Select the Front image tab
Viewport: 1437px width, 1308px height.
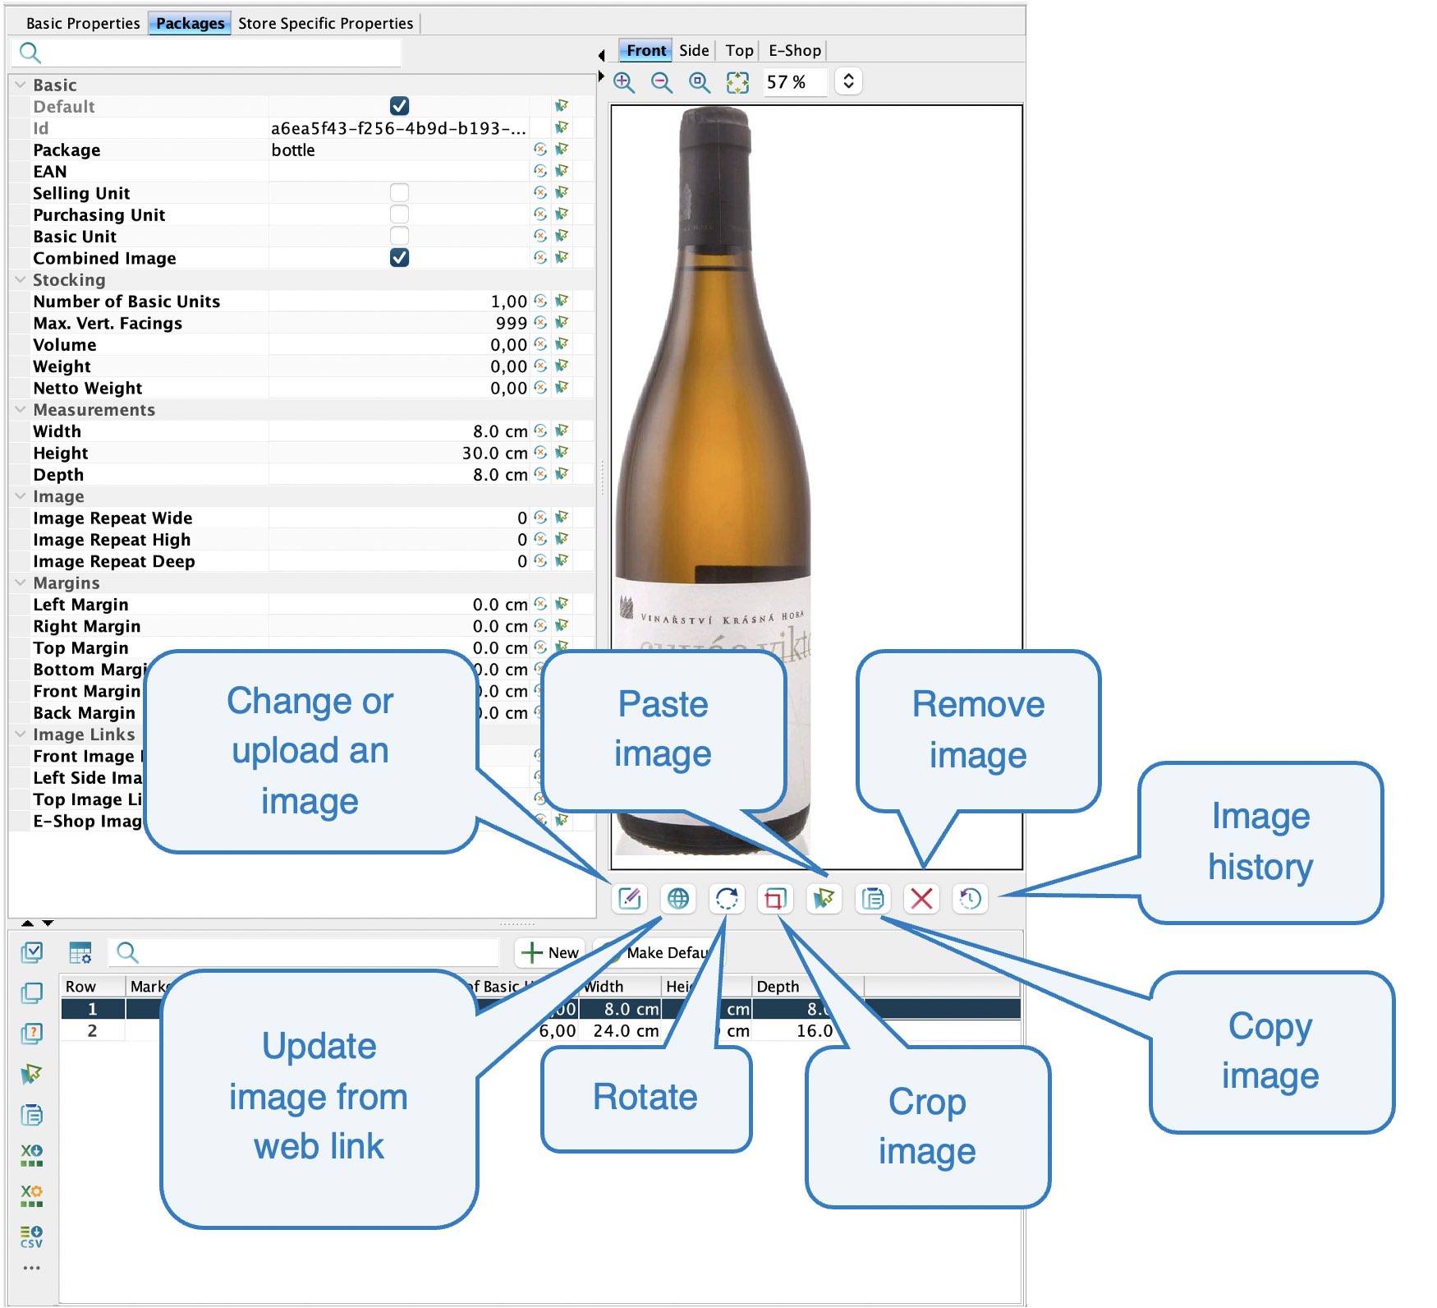pos(645,50)
